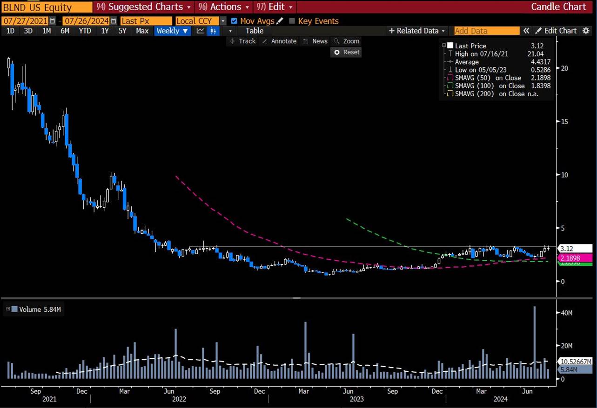Enable the Key Events checkbox
The width and height of the screenshot is (597, 408).
292,21
